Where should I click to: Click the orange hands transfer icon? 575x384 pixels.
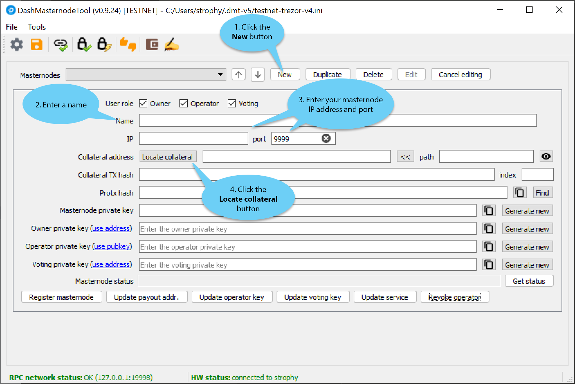point(128,44)
